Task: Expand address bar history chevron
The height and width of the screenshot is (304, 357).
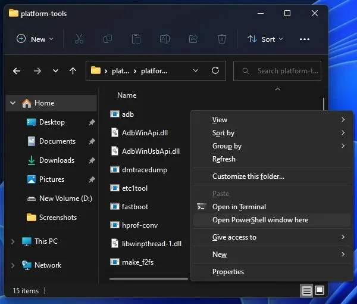Action: point(196,70)
